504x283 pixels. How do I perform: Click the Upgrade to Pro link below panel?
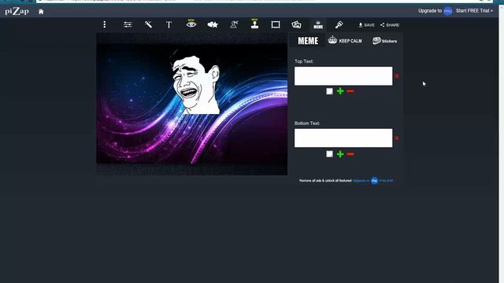coord(372,181)
